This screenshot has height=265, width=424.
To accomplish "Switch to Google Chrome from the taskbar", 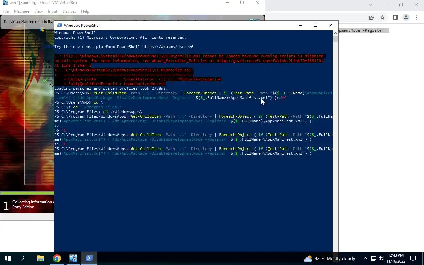I will coord(57,258).
